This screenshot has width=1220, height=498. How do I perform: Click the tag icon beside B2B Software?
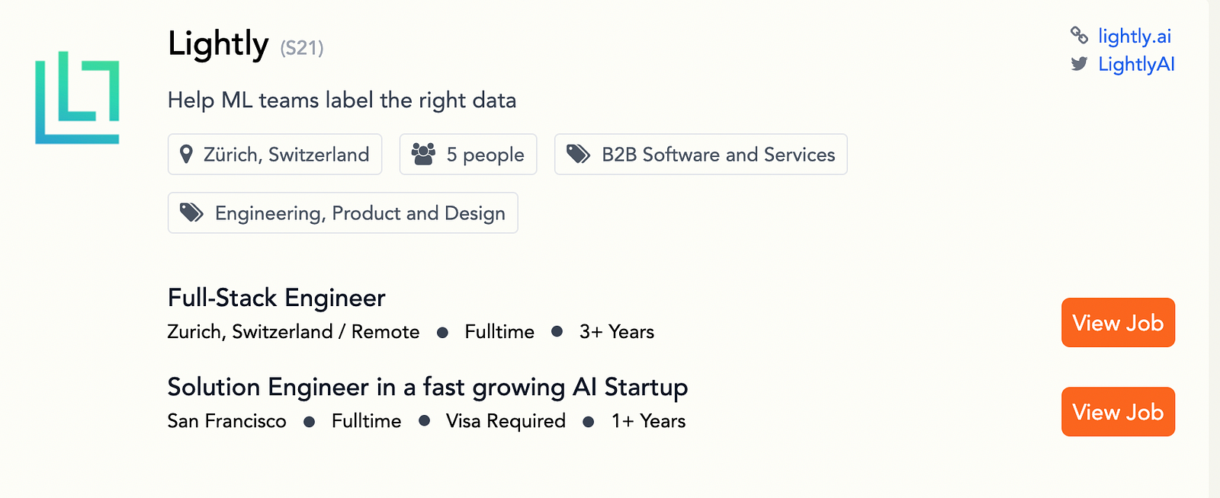pos(578,155)
